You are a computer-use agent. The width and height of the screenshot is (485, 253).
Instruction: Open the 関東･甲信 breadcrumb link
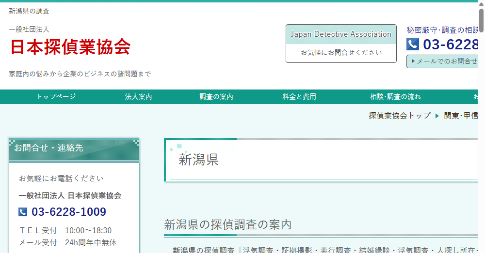pyautogui.click(x=461, y=116)
